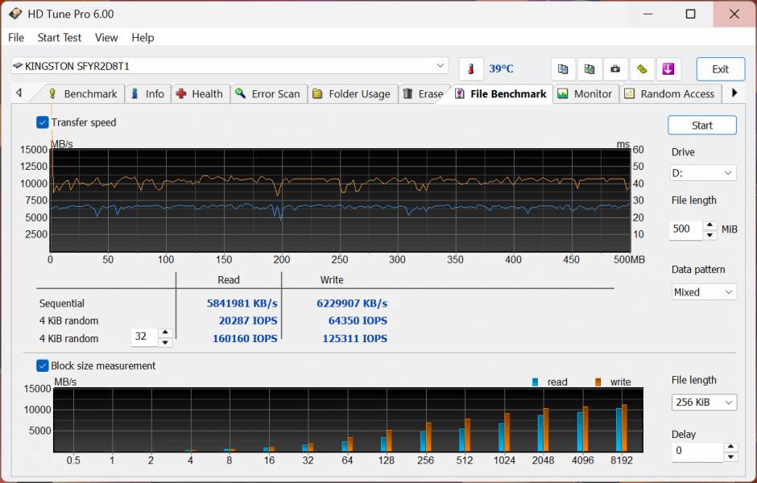Click the thermometer temperature icon beside 39°C
The height and width of the screenshot is (483, 757).
[x=470, y=69]
